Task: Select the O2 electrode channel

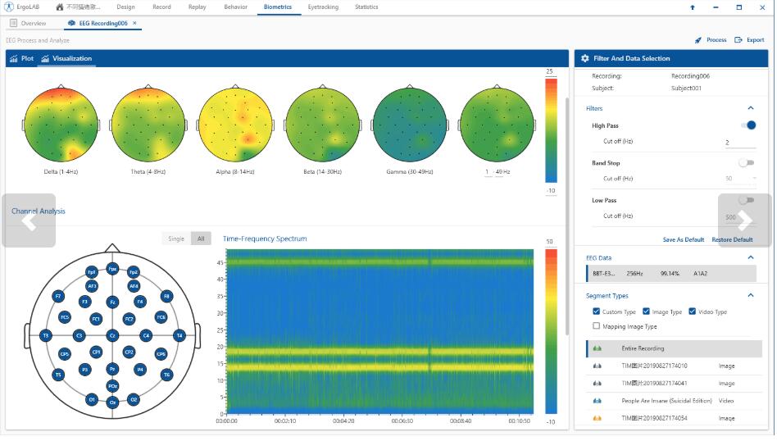Action: [x=134, y=399]
